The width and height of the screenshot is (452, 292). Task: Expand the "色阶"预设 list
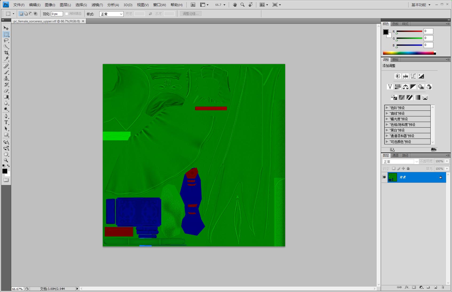(x=387, y=108)
